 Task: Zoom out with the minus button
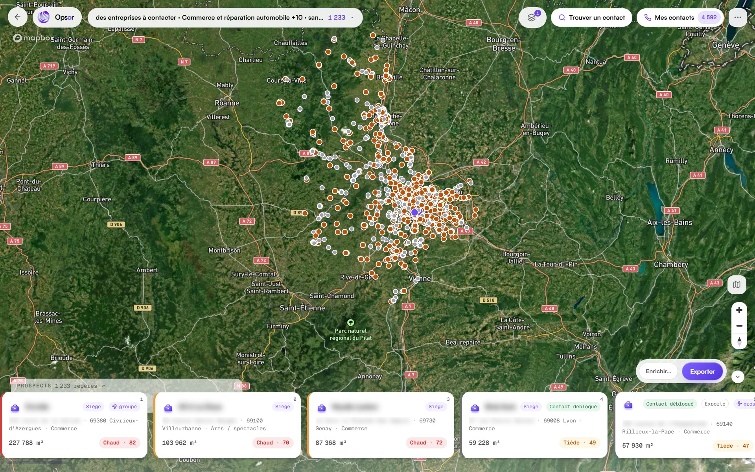(739, 326)
